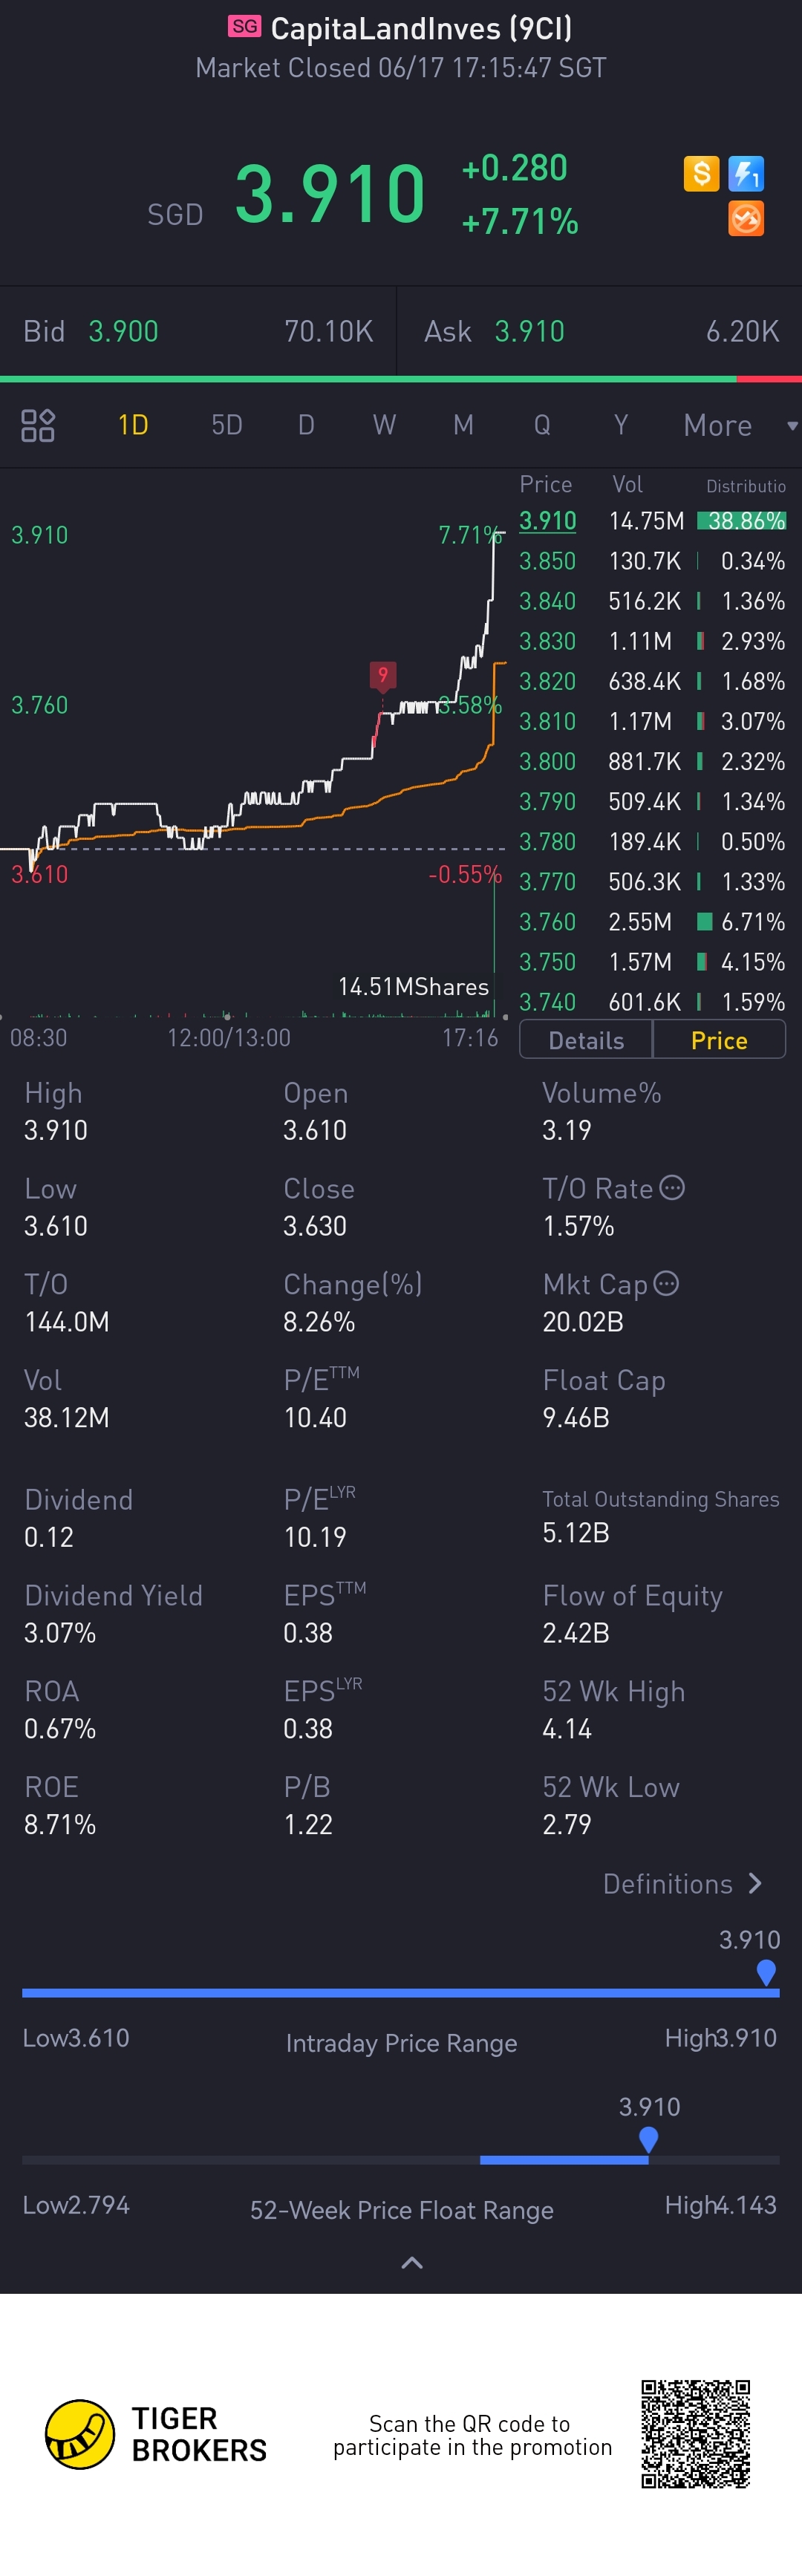Open the chart layout grid icon
The image size is (802, 2576).
38,425
